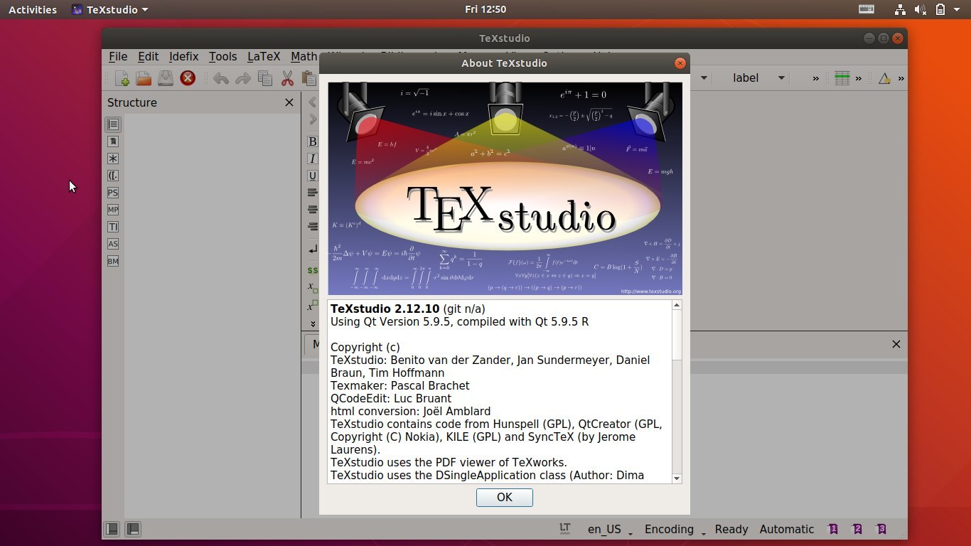Open the Idefix menu

click(184, 56)
